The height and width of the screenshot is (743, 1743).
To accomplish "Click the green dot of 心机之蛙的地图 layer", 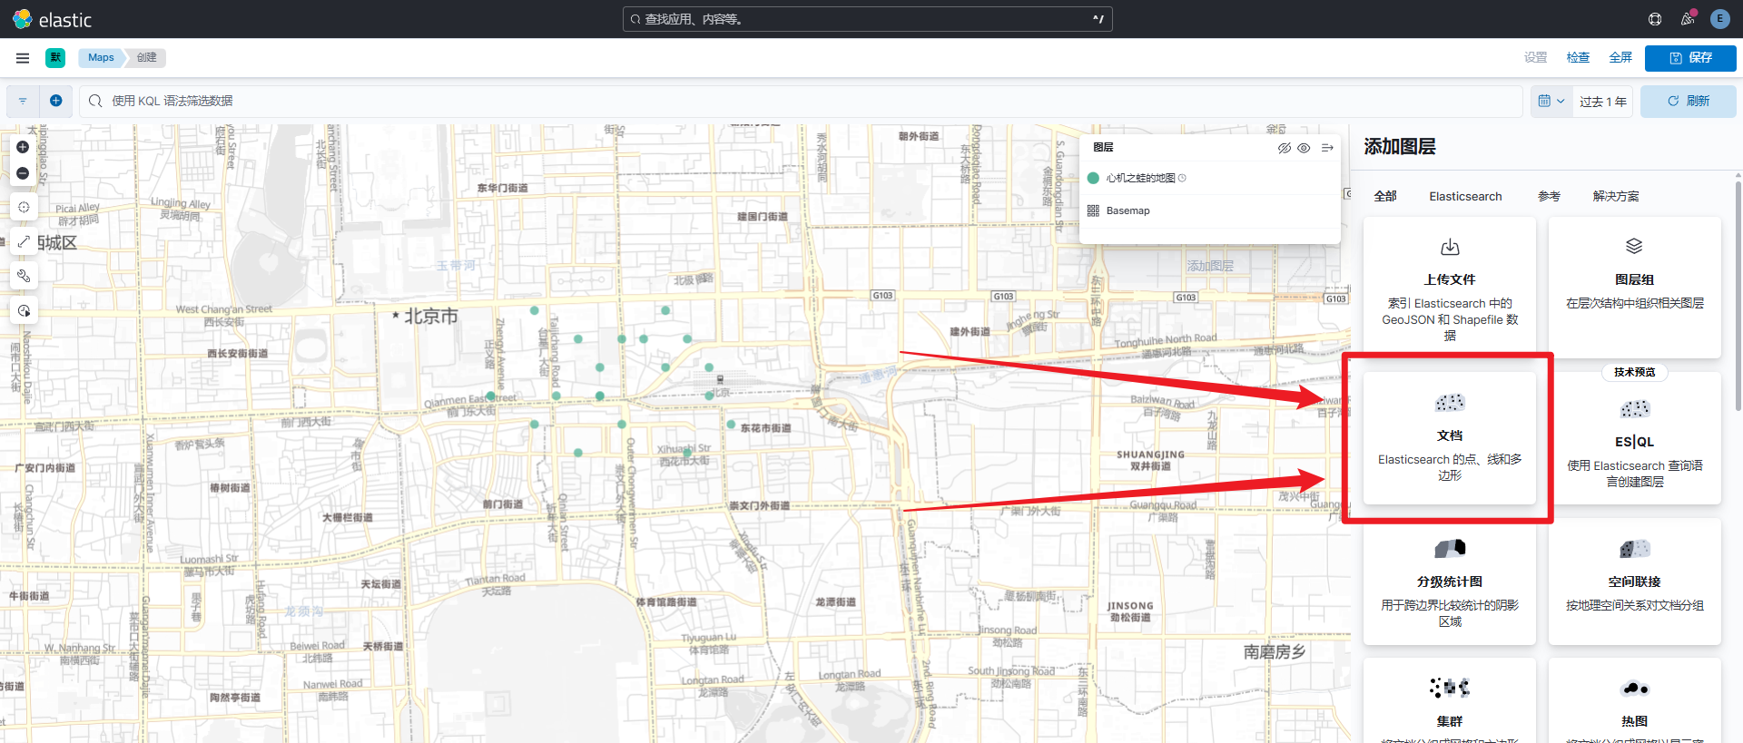I will click(x=1093, y=178).
